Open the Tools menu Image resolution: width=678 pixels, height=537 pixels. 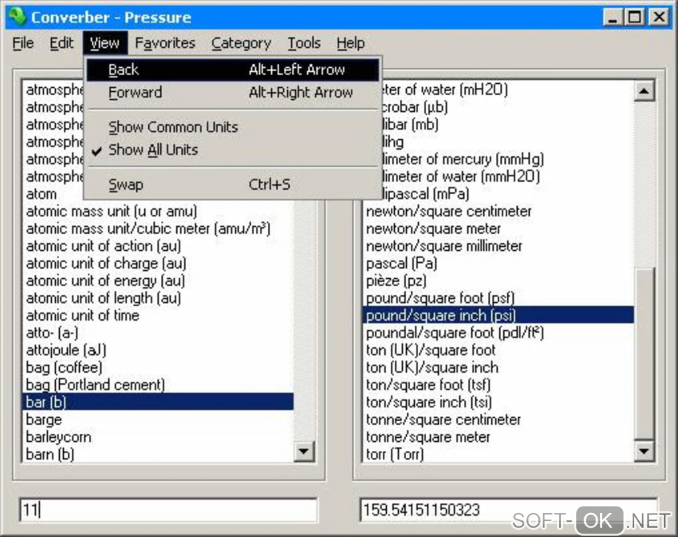pyautogui.click(x=304, y=43)
